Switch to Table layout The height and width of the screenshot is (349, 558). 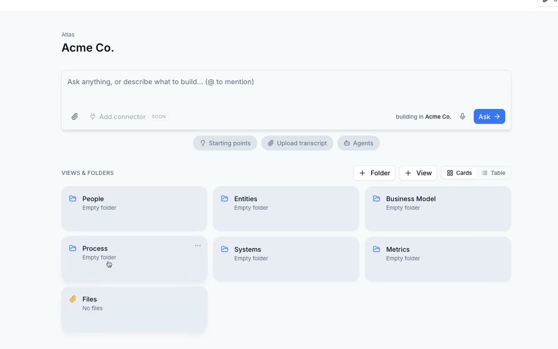pyautogui.click(x=493, y=173)
